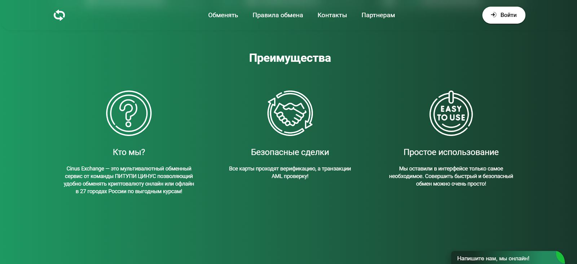The image size is (577, 264).
Task: Select the Преимущества heading
Action: tap(290, 58)
